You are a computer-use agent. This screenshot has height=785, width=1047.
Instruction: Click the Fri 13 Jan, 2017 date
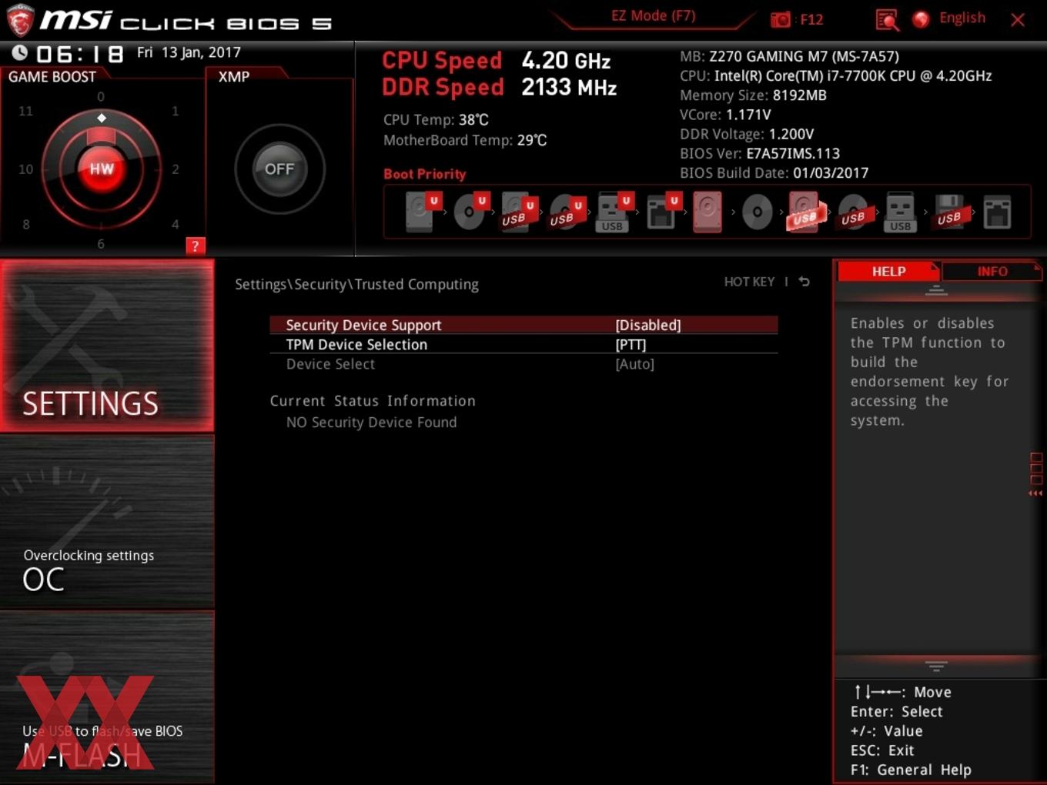pos(189,52)
